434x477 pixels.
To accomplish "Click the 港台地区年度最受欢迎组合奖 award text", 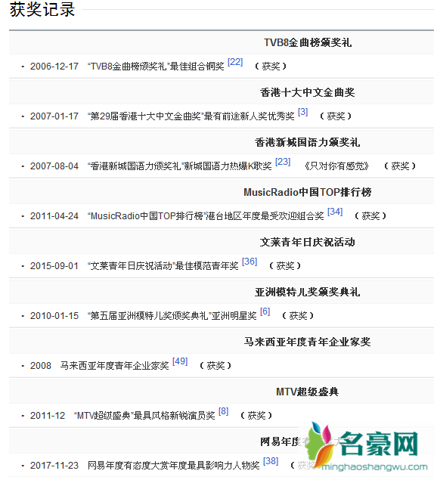I will [265, 216].
